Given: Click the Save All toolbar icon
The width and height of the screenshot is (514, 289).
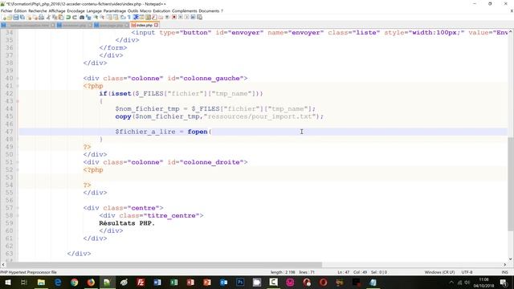Looking at the screenshot, I should [22, 17].
